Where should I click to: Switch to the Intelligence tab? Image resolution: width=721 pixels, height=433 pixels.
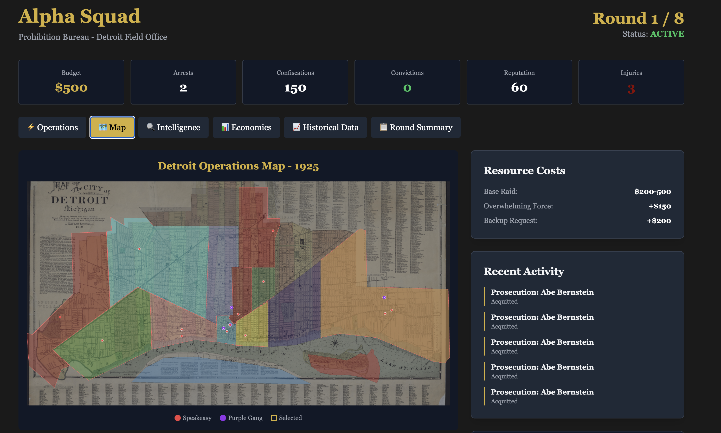[x=173, y=127]
